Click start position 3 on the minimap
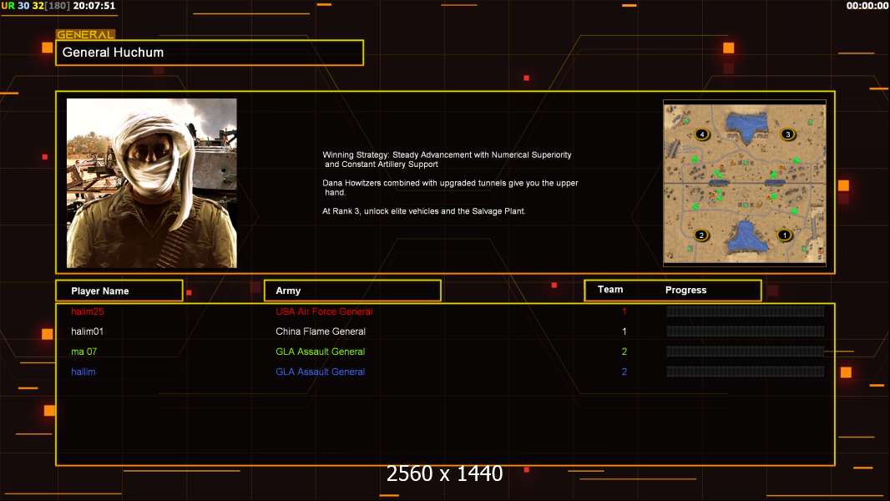 click(786, 134)
